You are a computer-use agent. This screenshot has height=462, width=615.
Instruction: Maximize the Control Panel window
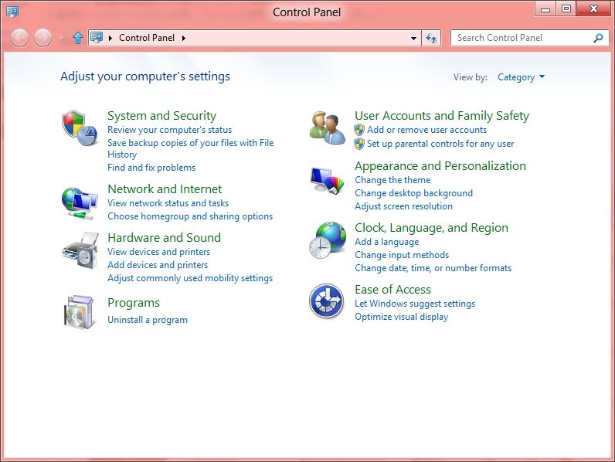tap(566, 9)
